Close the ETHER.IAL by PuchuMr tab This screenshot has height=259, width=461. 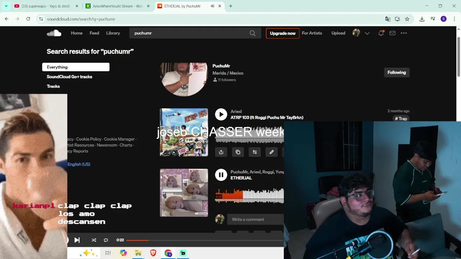220,6
